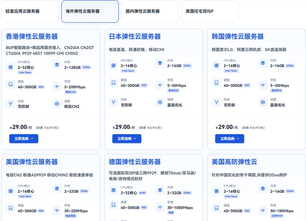Click the CPU icon in the 德国 card

click(114, 190)
